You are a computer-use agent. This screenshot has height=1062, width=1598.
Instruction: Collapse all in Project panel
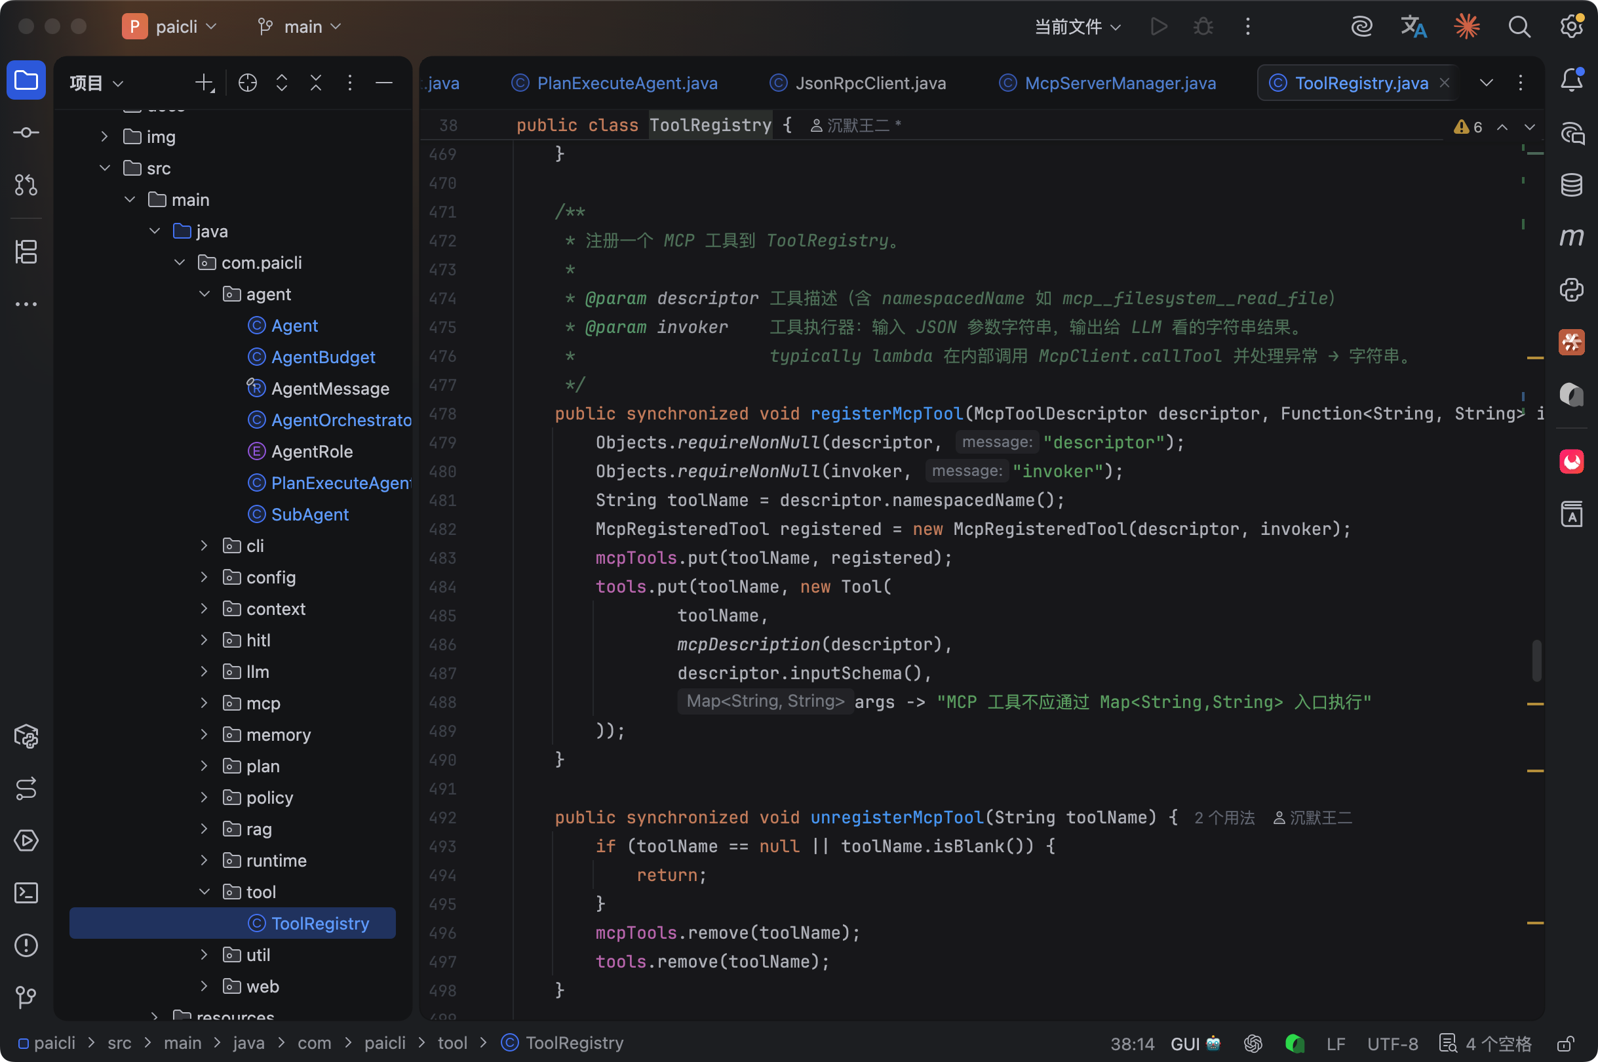pyautogui.click(x=315, y=83)
